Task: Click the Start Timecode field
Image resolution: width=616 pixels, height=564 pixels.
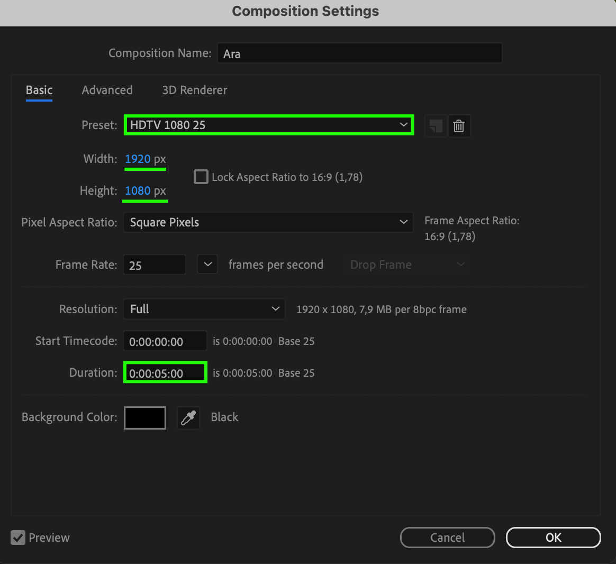Action: pyautogui.click(x=165, y=341)
